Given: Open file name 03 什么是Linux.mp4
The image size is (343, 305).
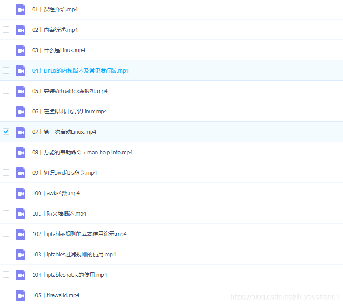Looking at the screenshot, I should [59, 50].
